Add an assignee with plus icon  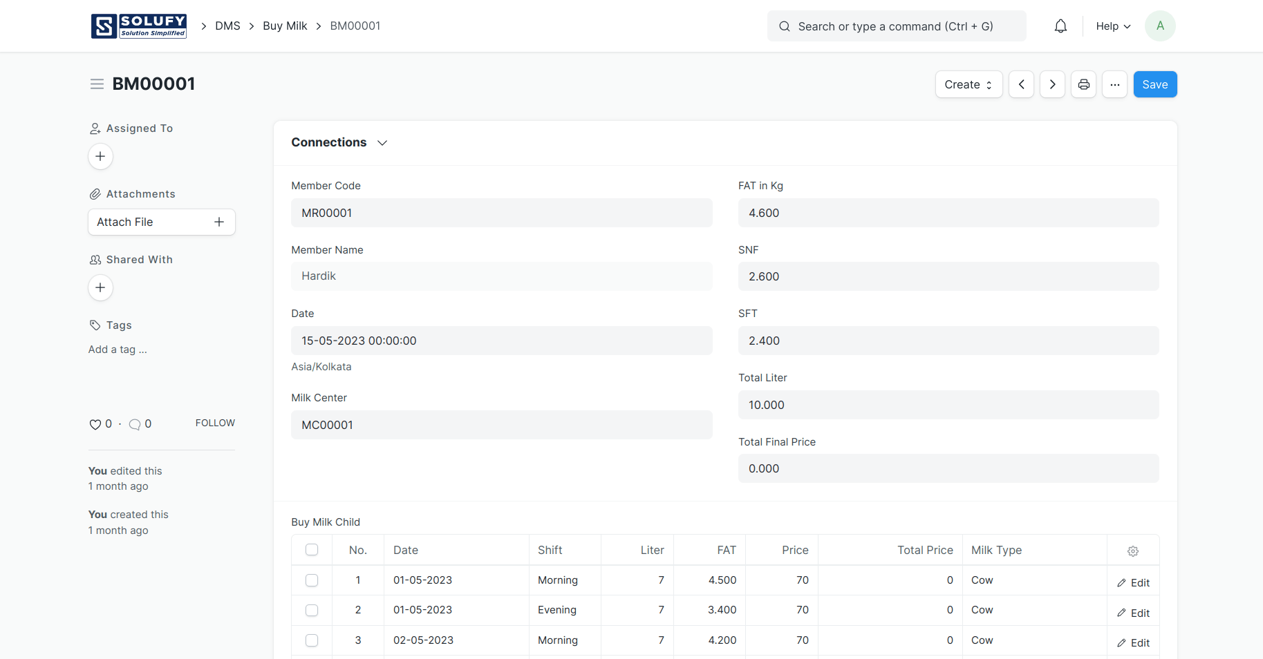coord(100,156)
